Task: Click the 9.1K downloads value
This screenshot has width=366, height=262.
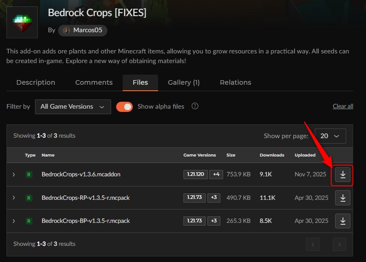Action: pos(266,175)
